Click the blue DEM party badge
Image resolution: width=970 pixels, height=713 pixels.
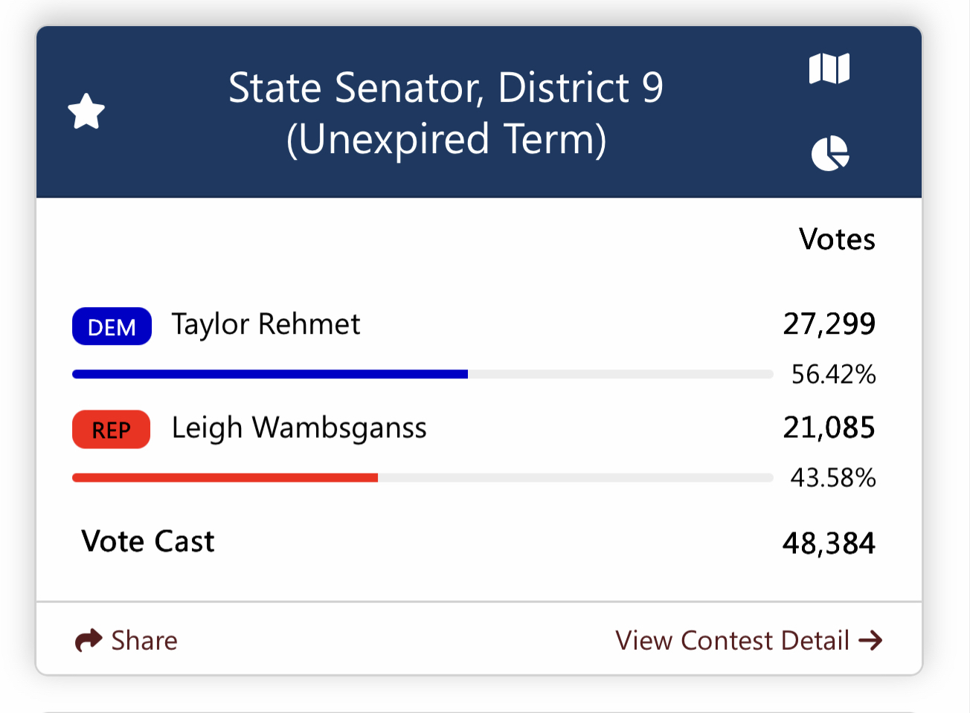(112, 326)
